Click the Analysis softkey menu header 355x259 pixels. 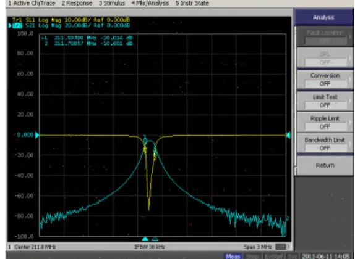(323, 17)
